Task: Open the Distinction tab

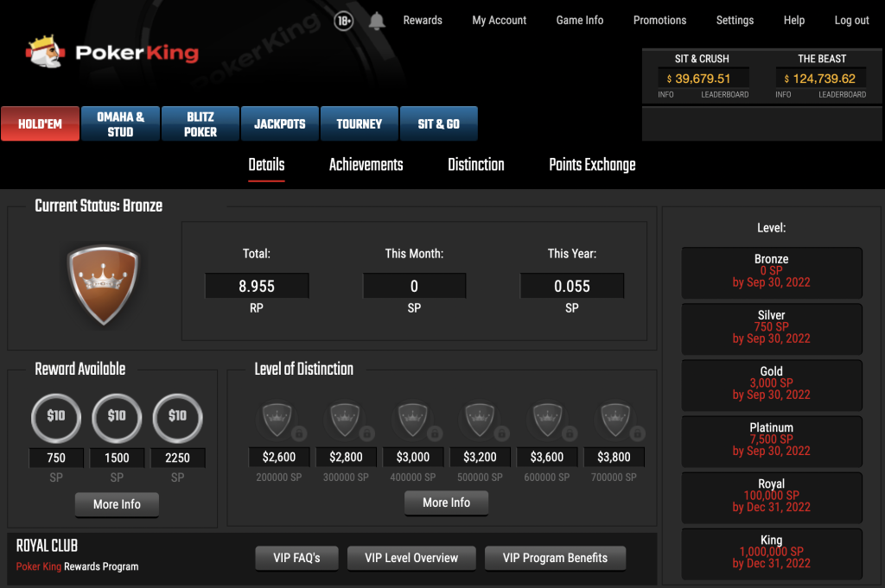Action: [476, 165]
